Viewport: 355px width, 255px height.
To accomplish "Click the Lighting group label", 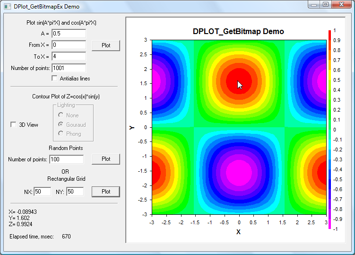I will (x=66, y=105).
